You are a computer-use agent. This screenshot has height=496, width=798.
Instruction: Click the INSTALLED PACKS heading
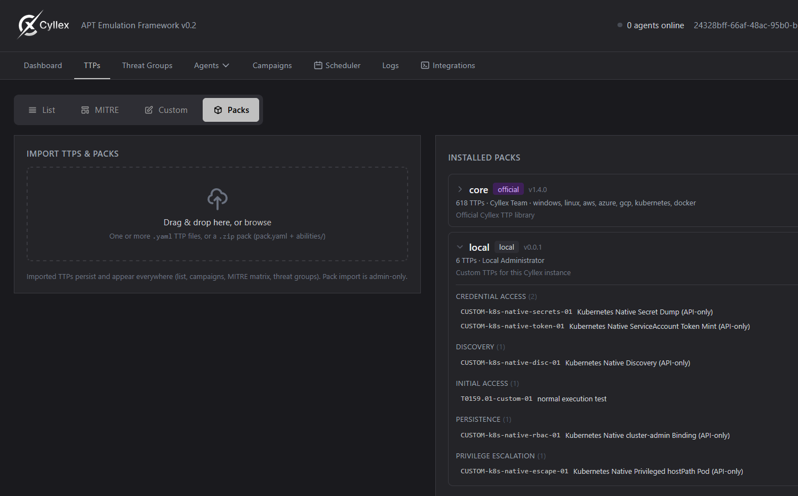click(484, 158)
